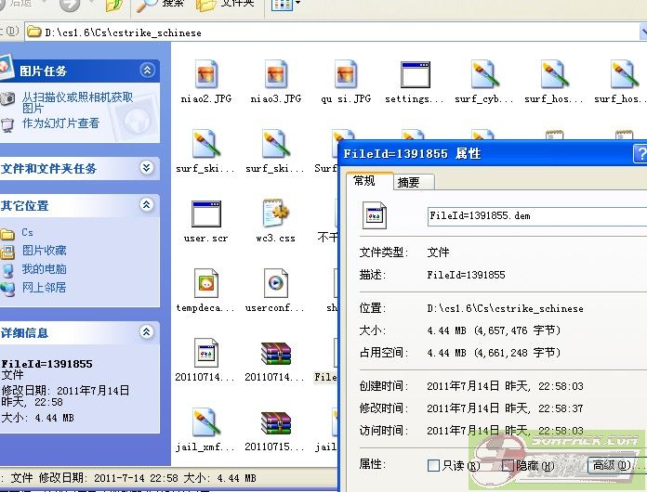Collapse the 其它位置 other places panel

point(147,205)
